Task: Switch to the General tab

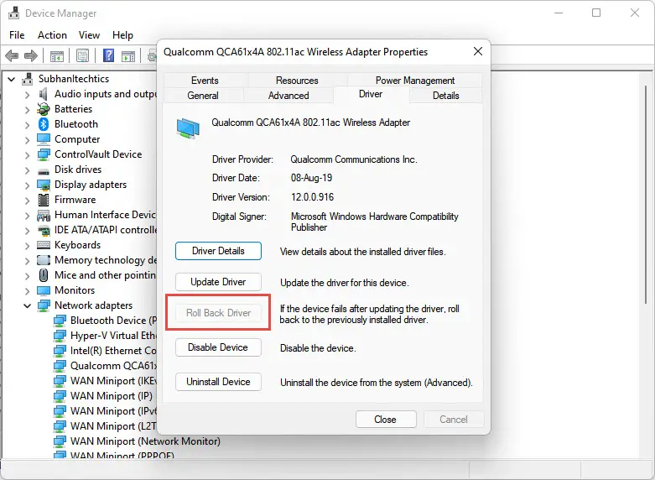Action: pos(203,96)
